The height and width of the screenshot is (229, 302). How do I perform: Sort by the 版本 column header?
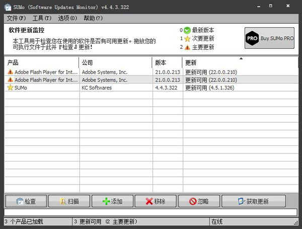tap(167, 62)
